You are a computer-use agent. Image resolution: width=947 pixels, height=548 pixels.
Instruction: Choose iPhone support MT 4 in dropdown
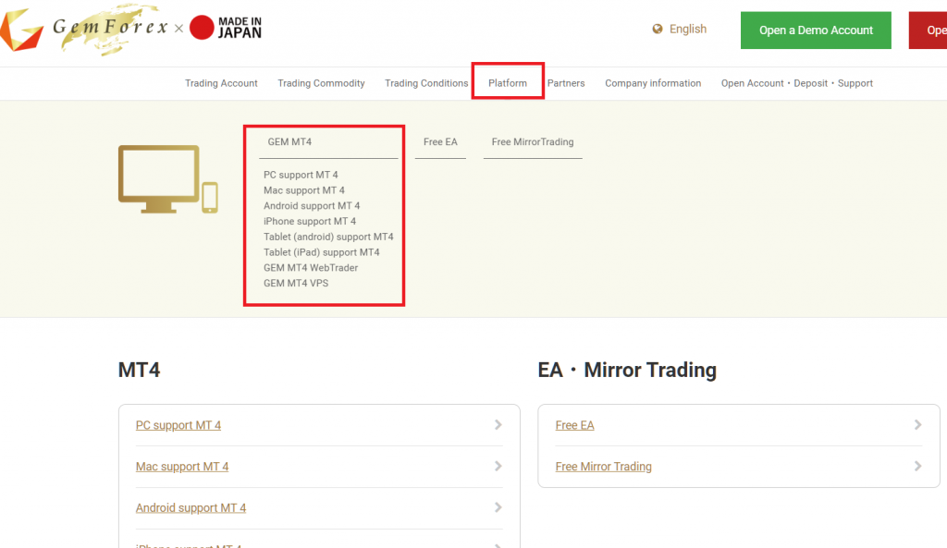pyautogui.click(x=310, y=222)
